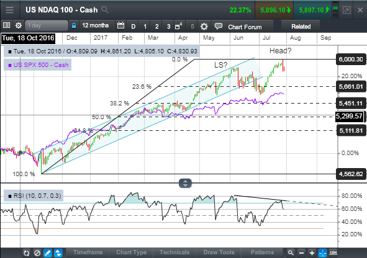Open the list view icon in toolbar
This screenshot has width=367, height=258.
(x=7, y=25)
